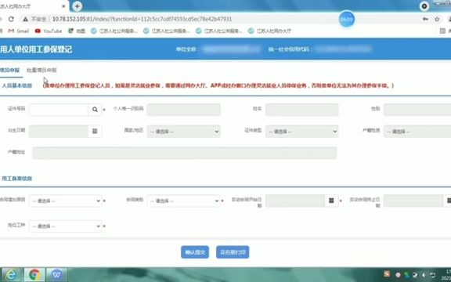This screenshot has height=282, width=451.
Task: Expand 合同增加原因 dropdown
Action: click(65, 201)
